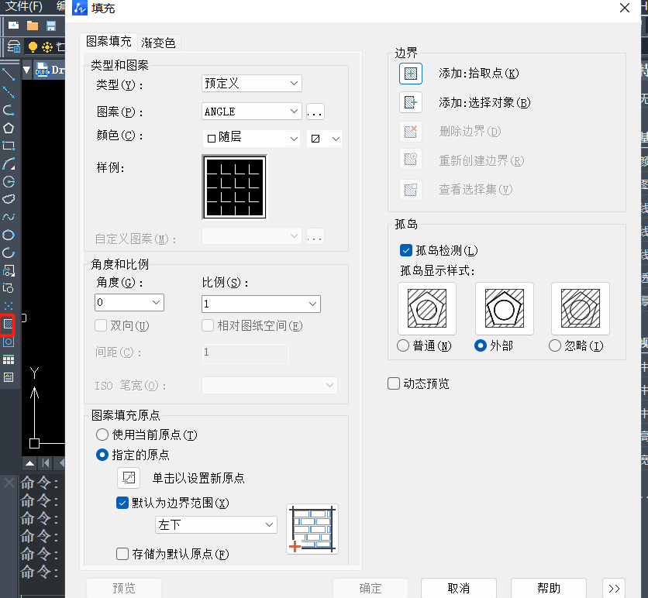Expand the dialog with the >> button

coord(614,588)
